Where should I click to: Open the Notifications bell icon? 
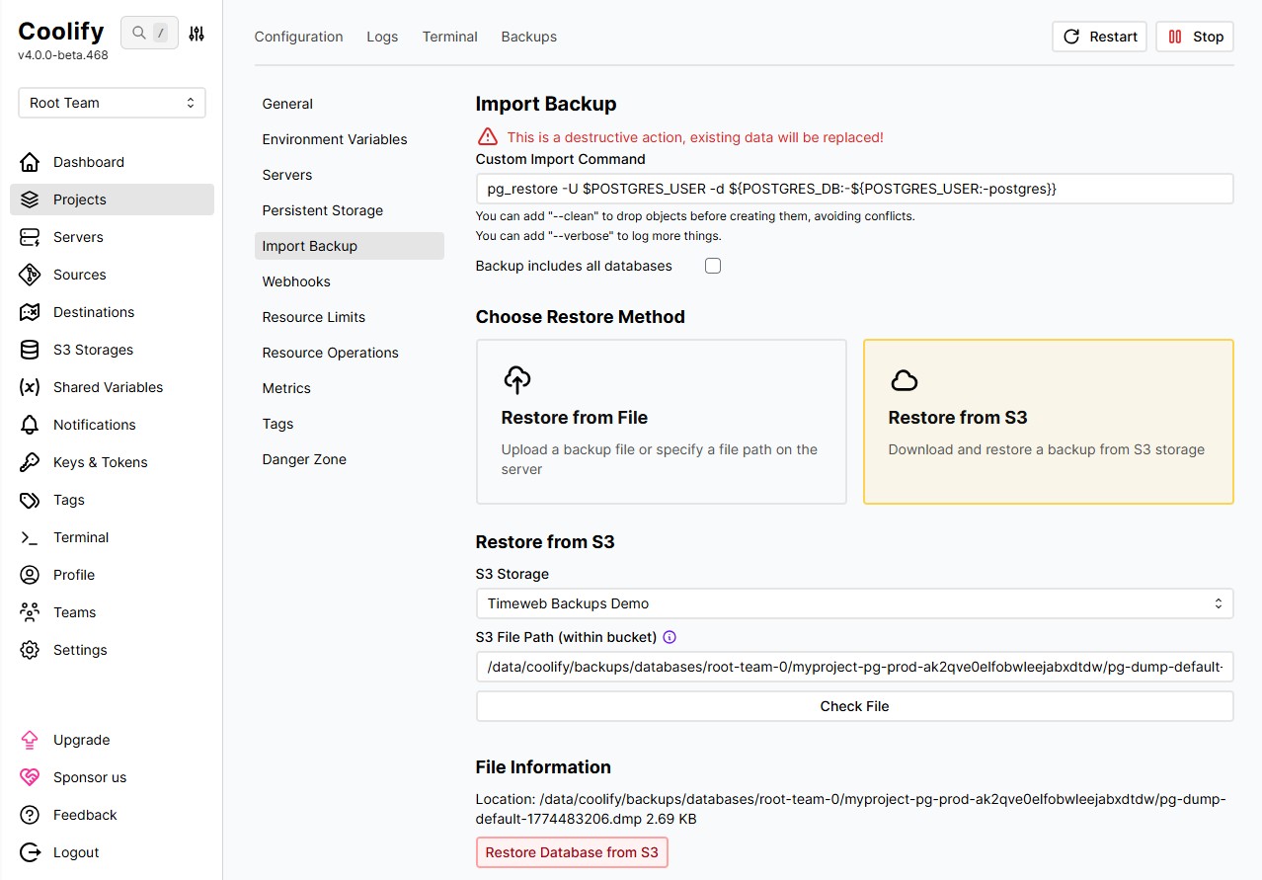pos(30,425)
